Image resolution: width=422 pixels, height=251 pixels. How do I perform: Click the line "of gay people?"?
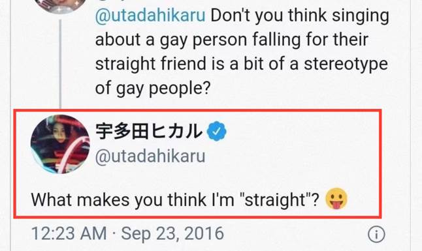pyautogui.click(x=153, y=89)
